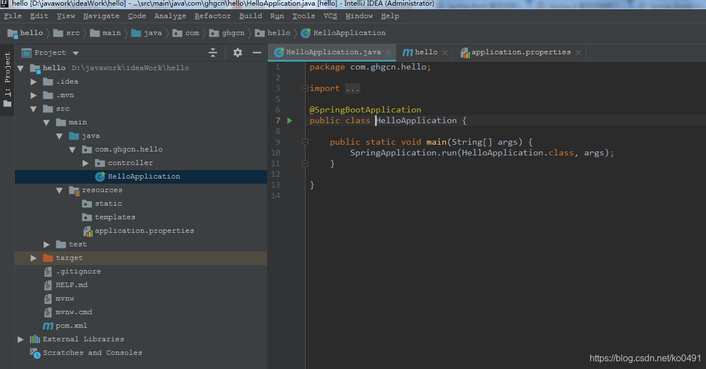The image size is (706, 369).
Task: Expand the controller package
Action: coord(86,163)
